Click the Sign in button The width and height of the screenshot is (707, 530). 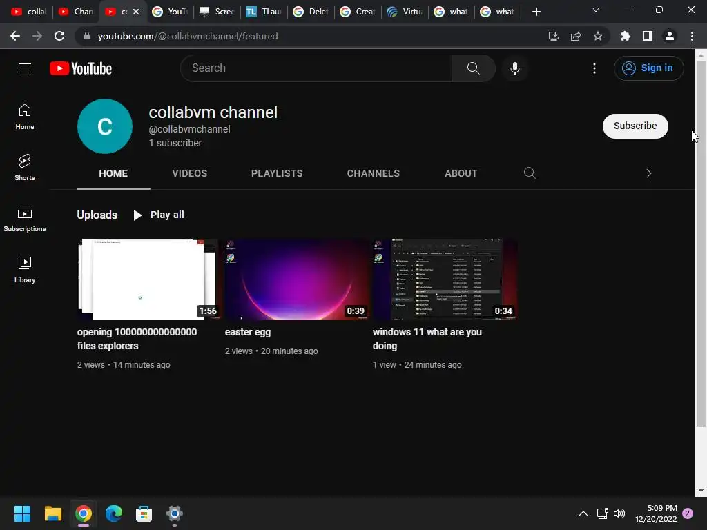point(648,68)
